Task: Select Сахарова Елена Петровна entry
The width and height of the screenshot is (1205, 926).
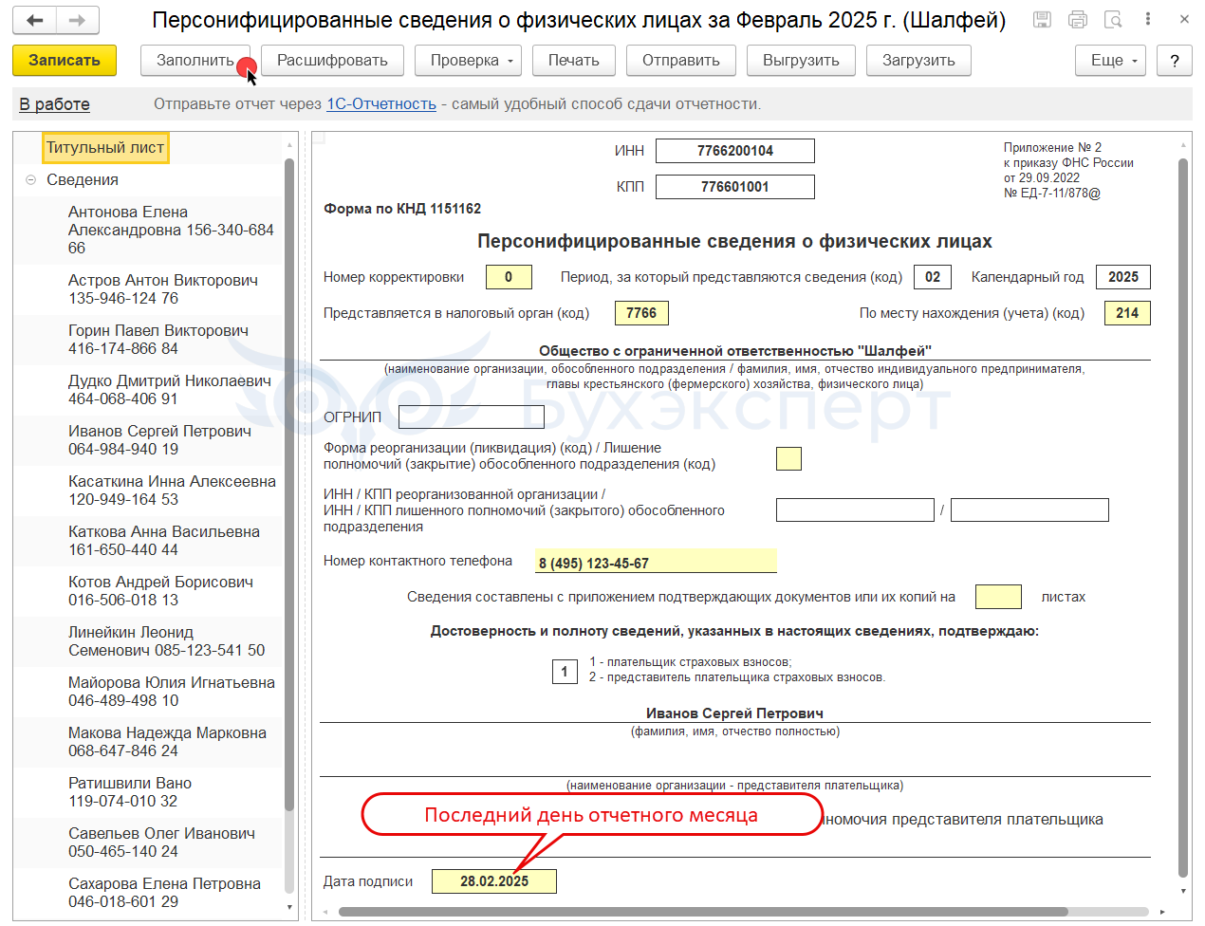Action: coord(164,893)
